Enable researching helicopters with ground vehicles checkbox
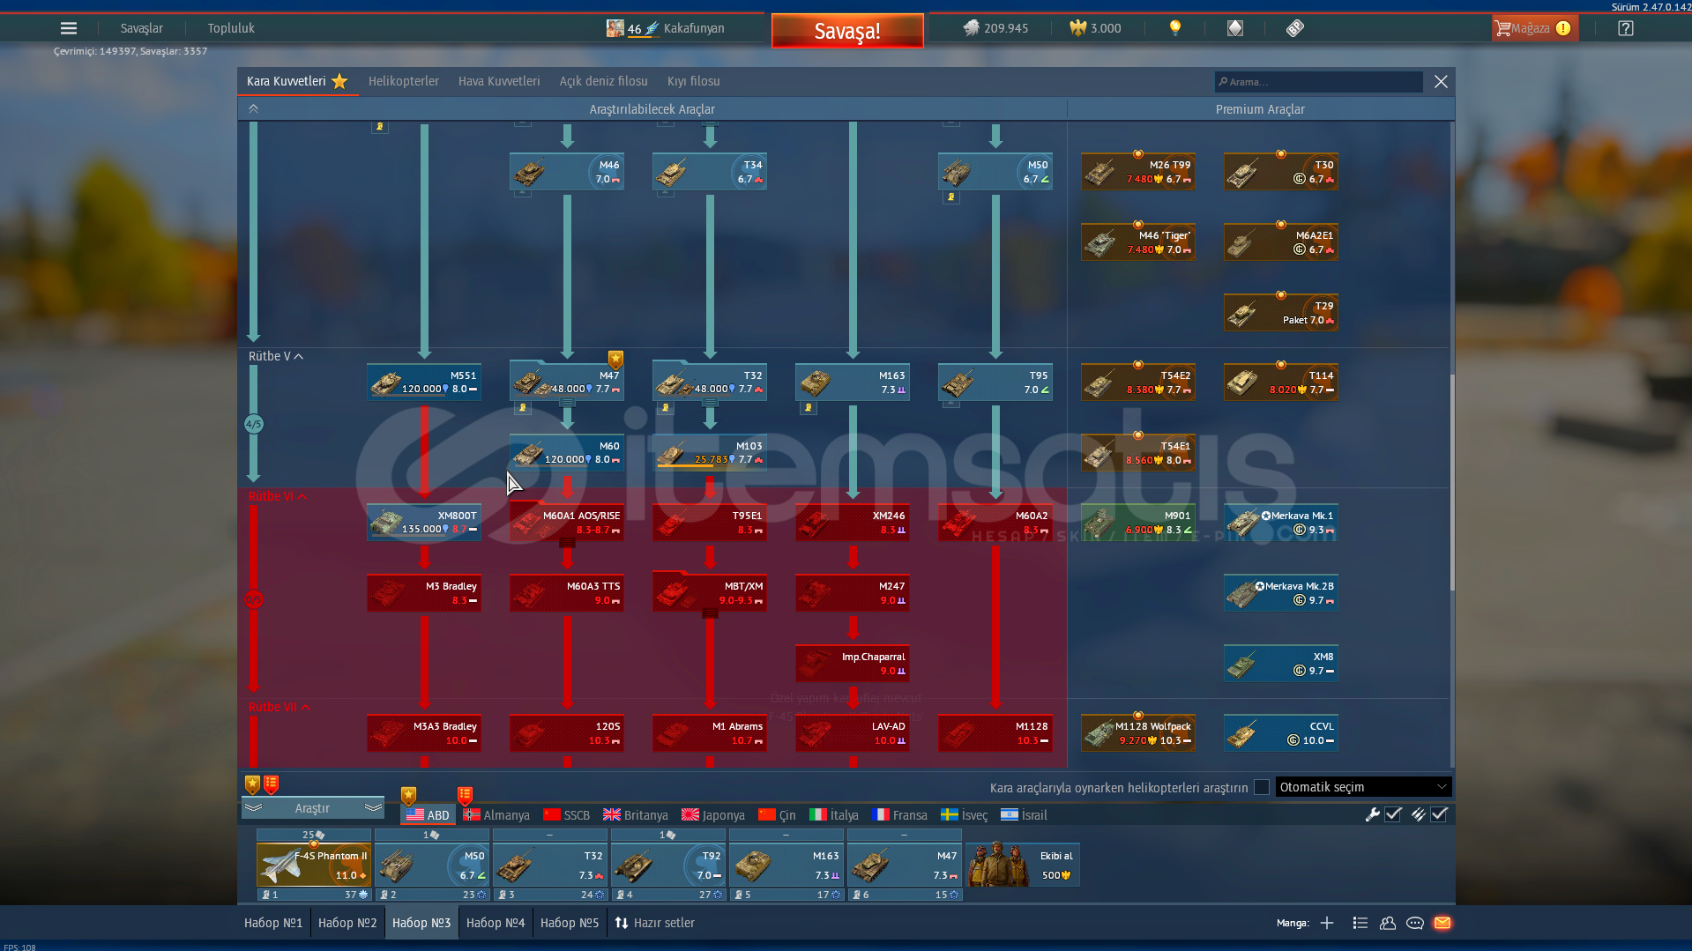Screen dimensions: 1692x951 tap(1262, 787)
